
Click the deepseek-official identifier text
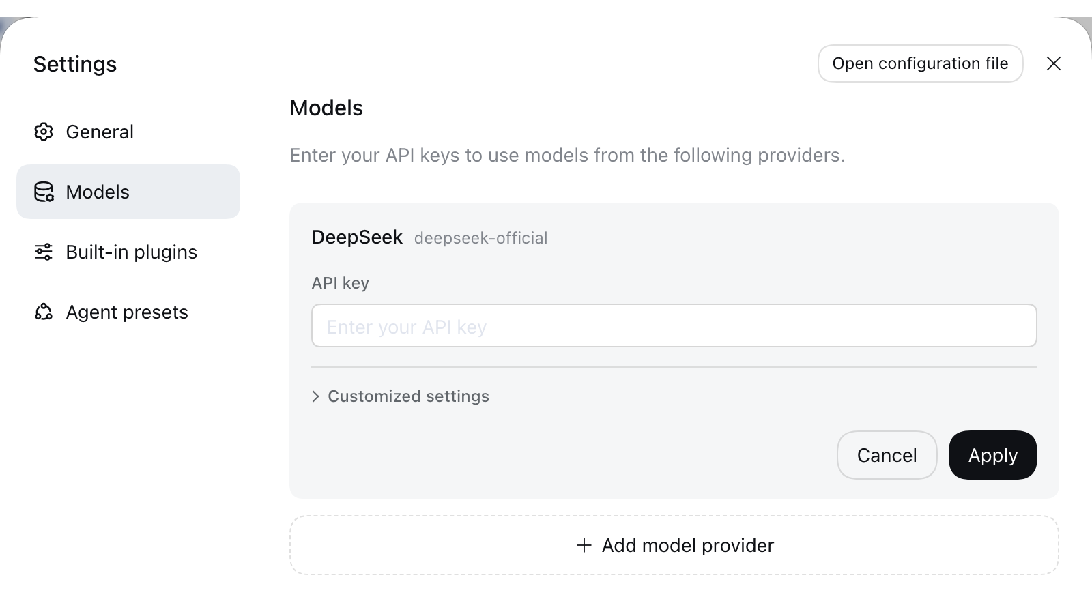(x=481, y=238)
